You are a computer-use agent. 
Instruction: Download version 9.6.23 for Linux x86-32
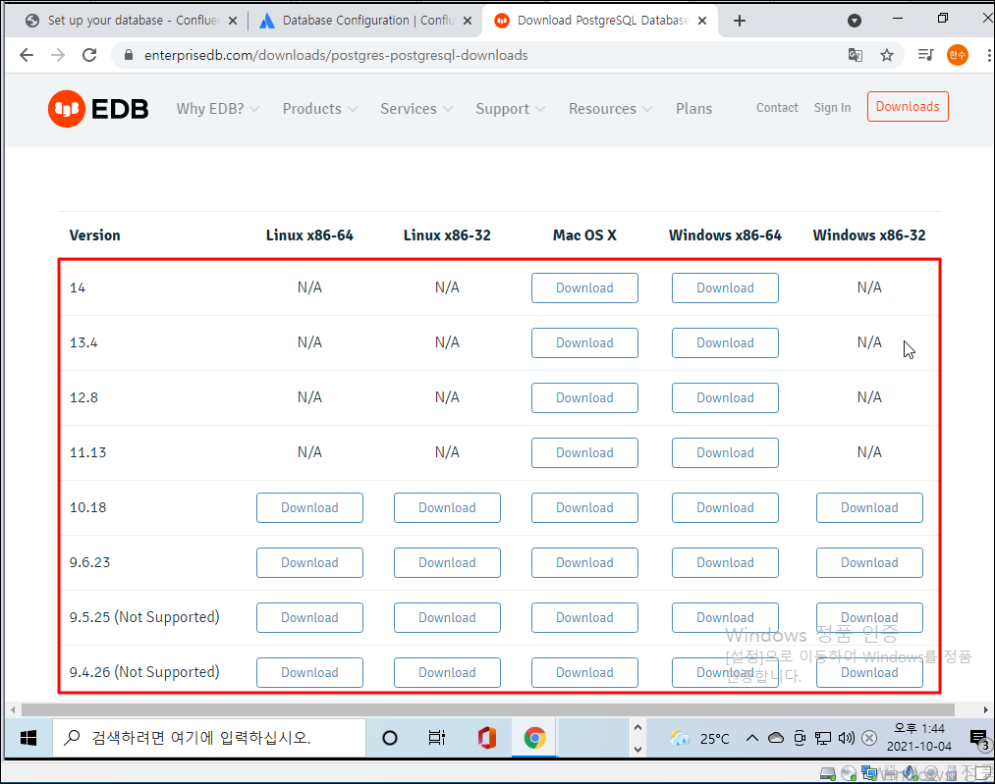[x=447, y=563]
